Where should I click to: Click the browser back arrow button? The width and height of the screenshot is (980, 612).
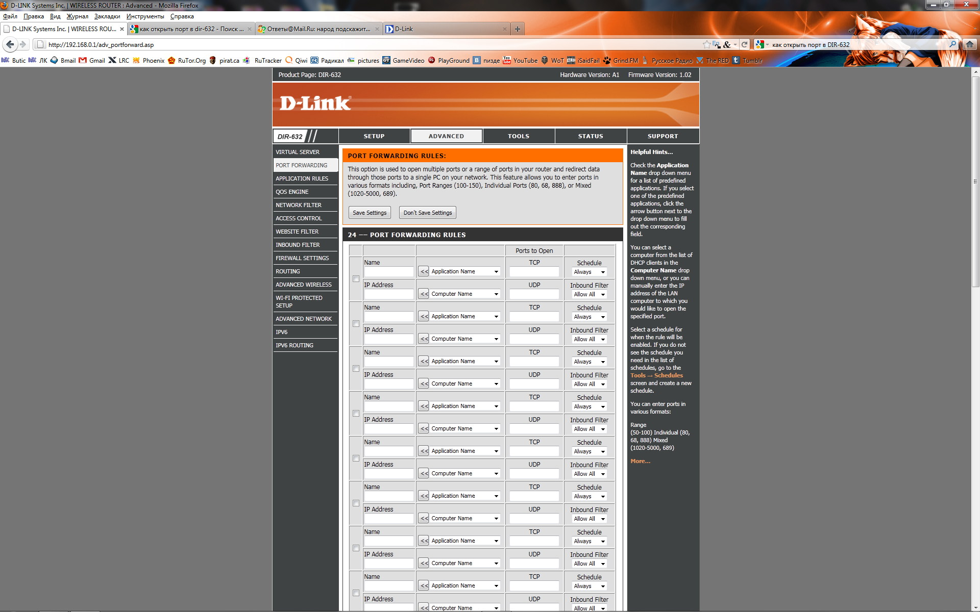pyautogui.click(x=10, y=44)
